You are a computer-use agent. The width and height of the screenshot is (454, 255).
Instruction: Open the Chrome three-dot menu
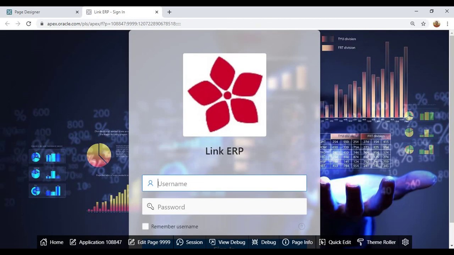point(447,24)
